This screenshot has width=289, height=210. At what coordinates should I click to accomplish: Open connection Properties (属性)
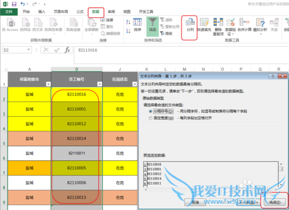tap(107, 27)
